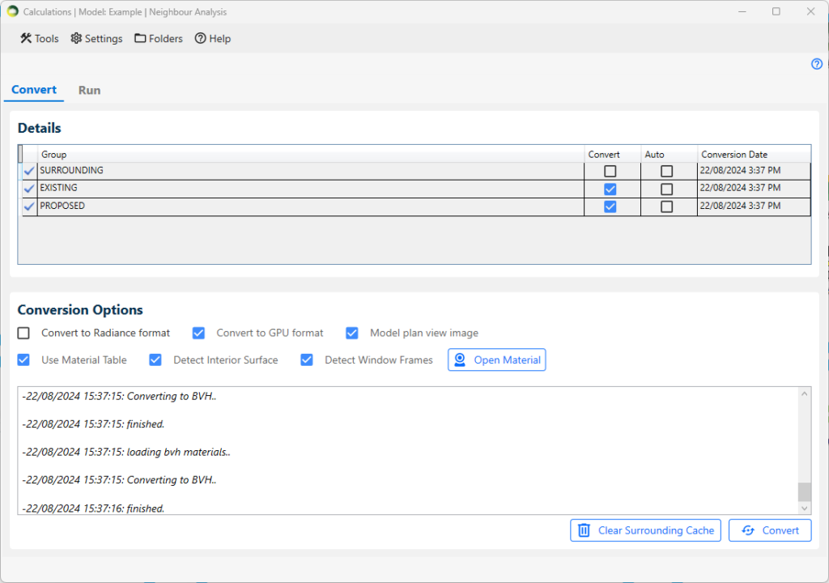
Task: Toggle Detect Interior Surface checkbox
Action: tap(155, 360)
